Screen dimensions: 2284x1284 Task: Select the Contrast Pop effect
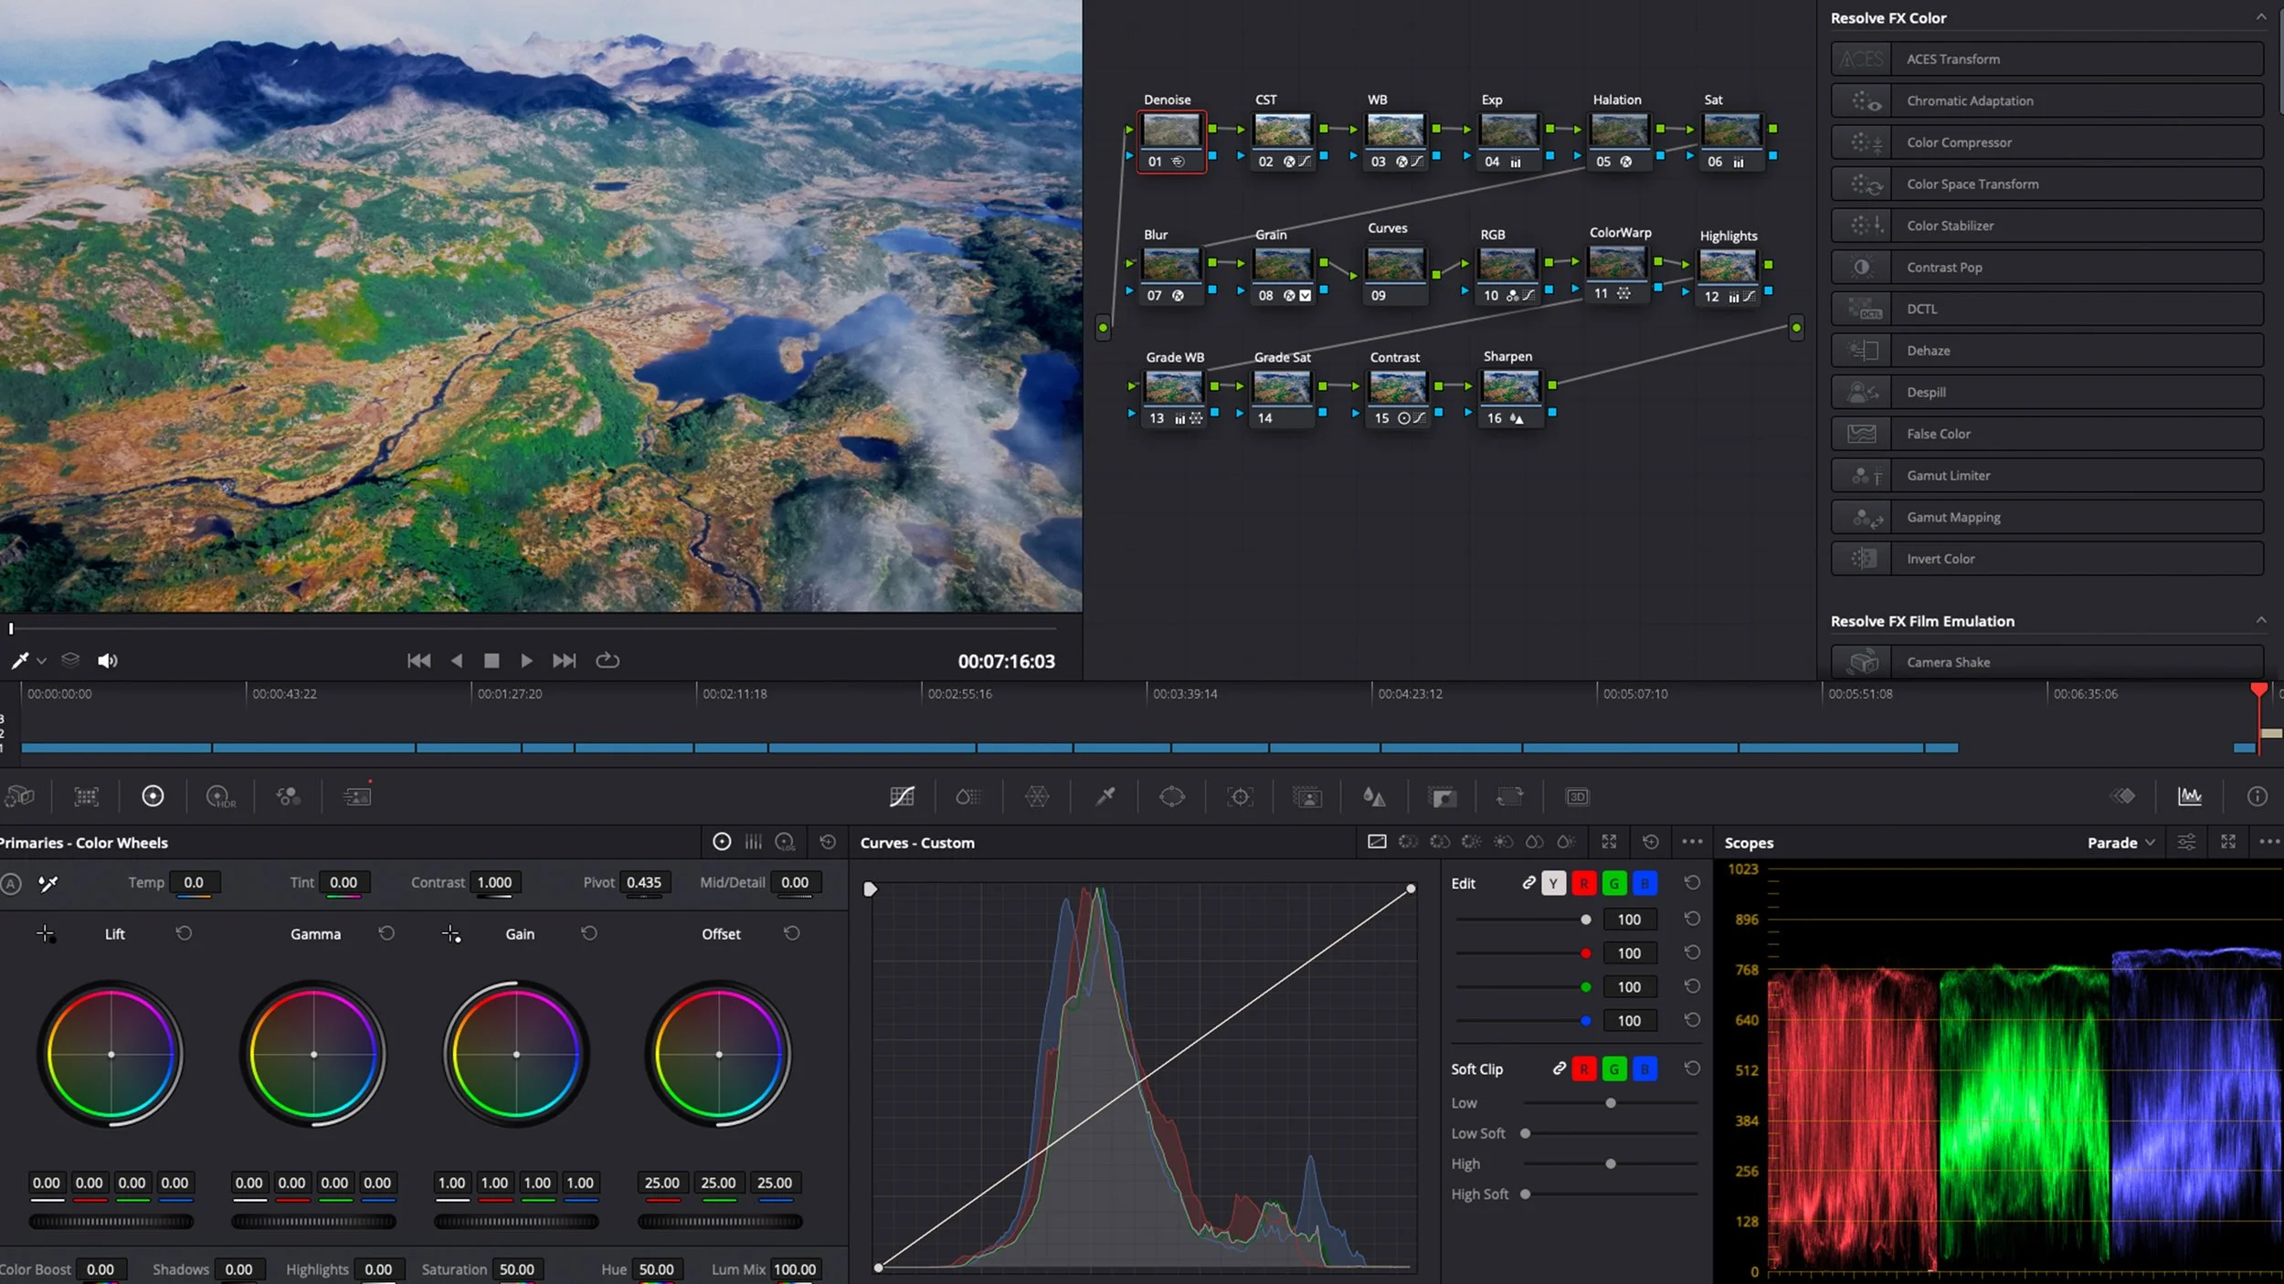coord(2046,268)
